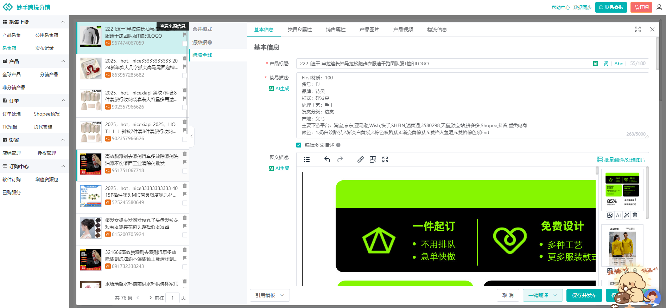Open the user account icon

[659, 7]
